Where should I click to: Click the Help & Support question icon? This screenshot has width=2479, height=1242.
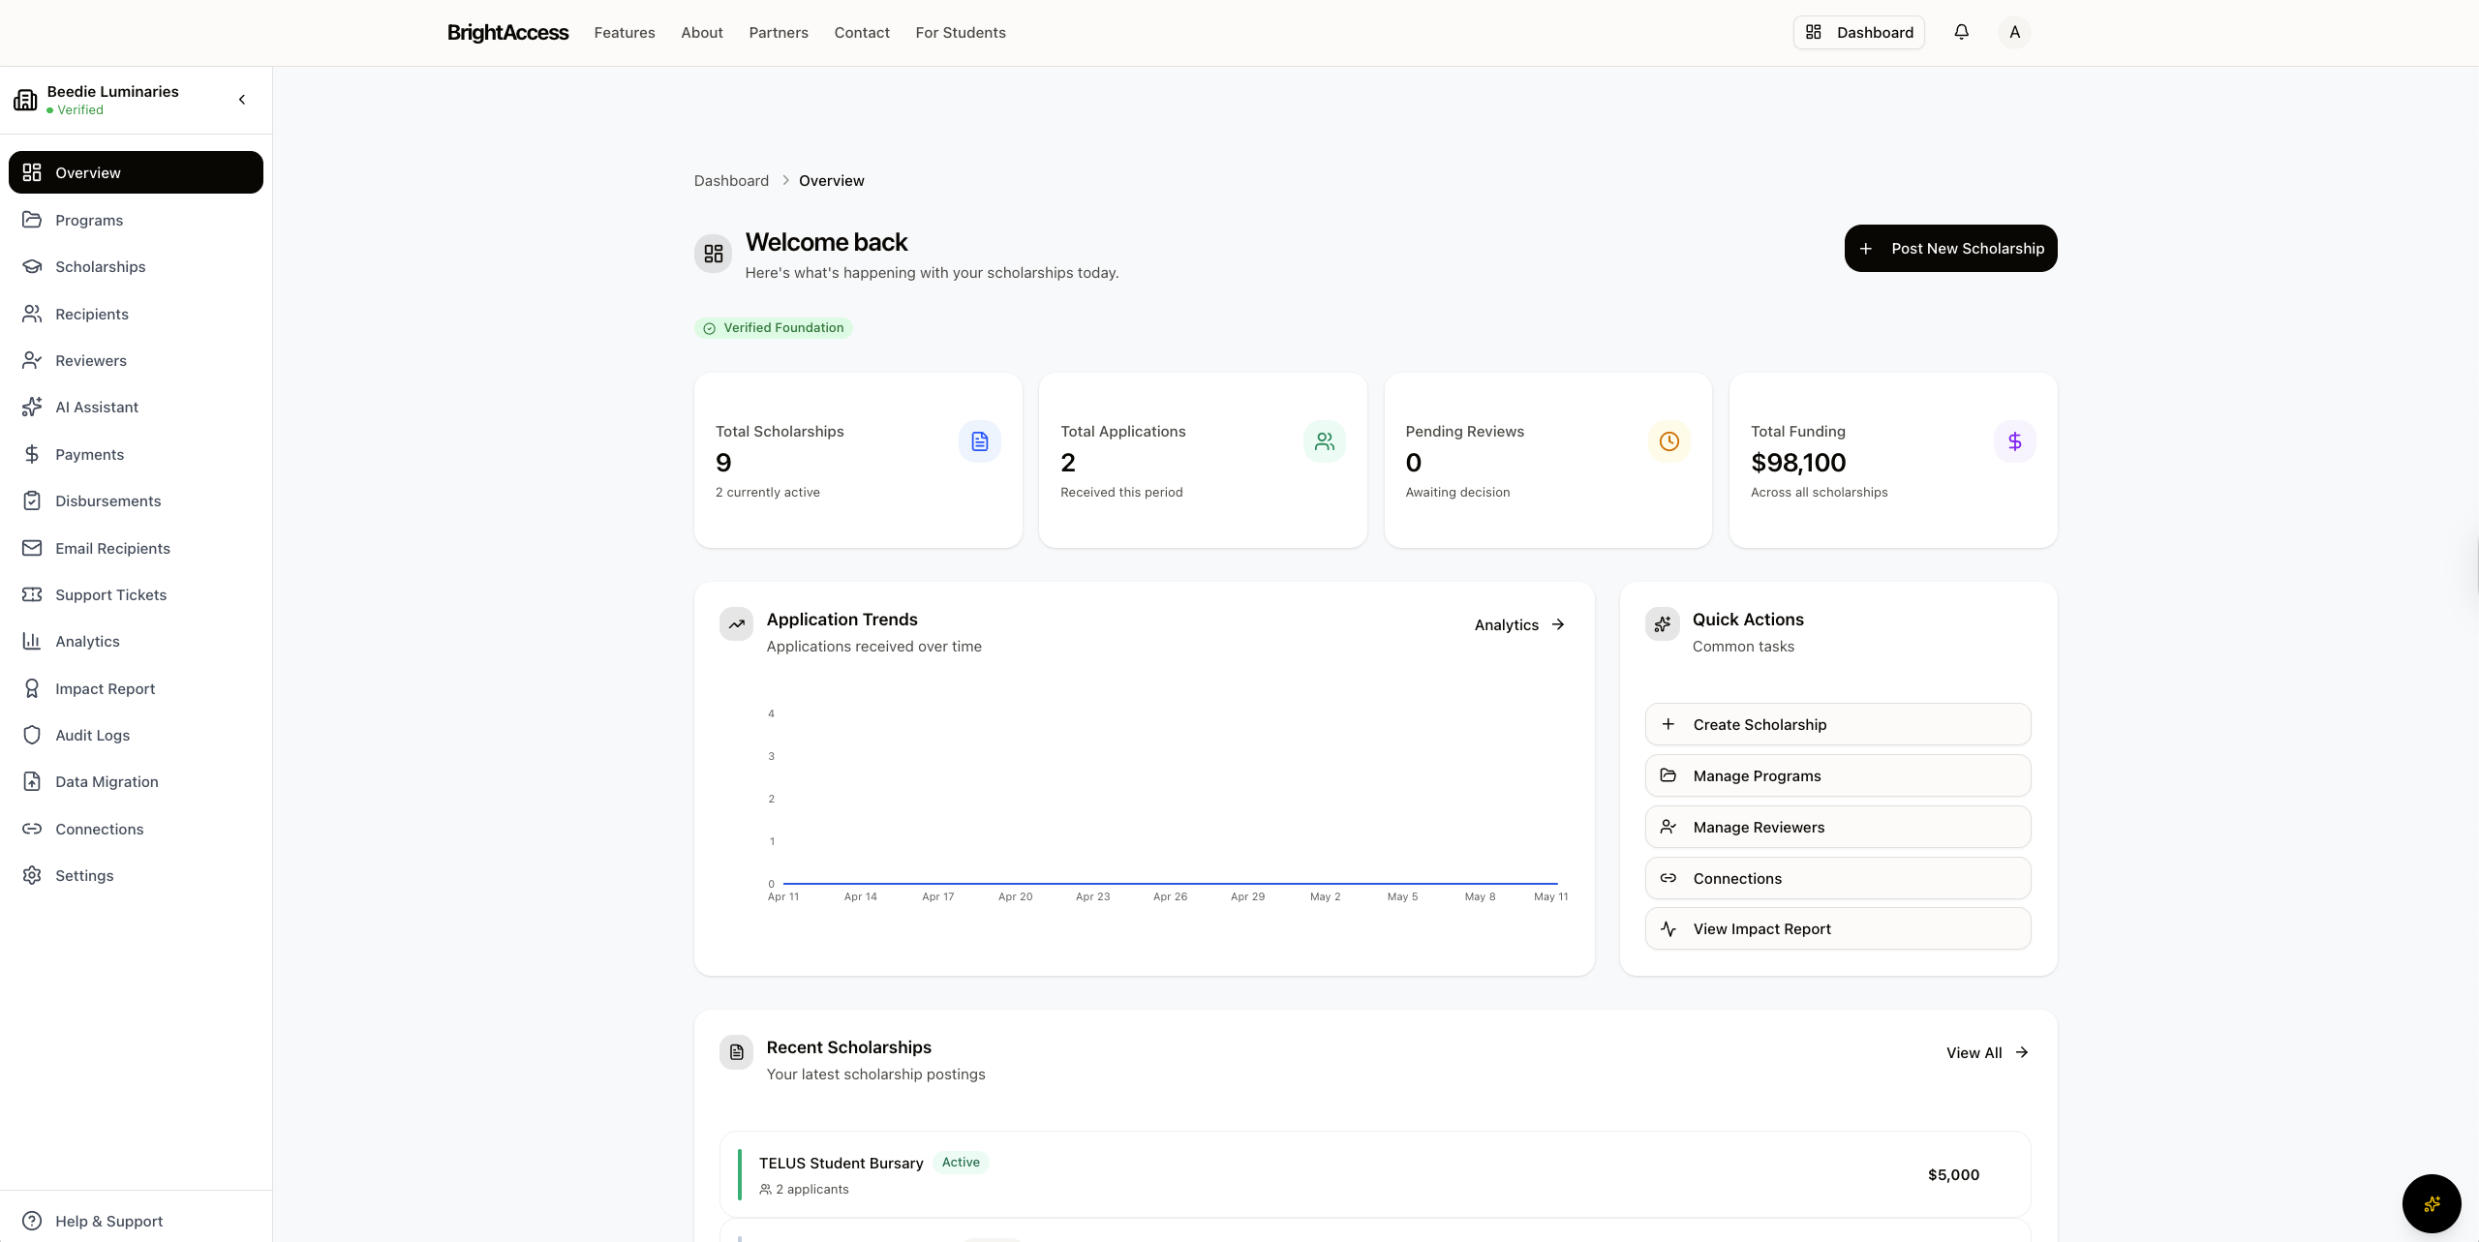pos(32,1221)
